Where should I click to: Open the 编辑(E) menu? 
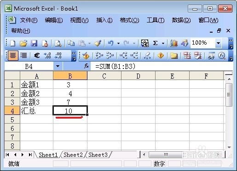point(54,20)
